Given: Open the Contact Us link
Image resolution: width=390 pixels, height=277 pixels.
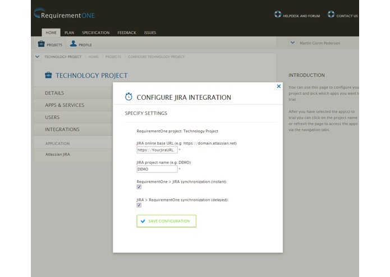Looking at the screenshot, I should pyautogui.click(x=347, y=16).
